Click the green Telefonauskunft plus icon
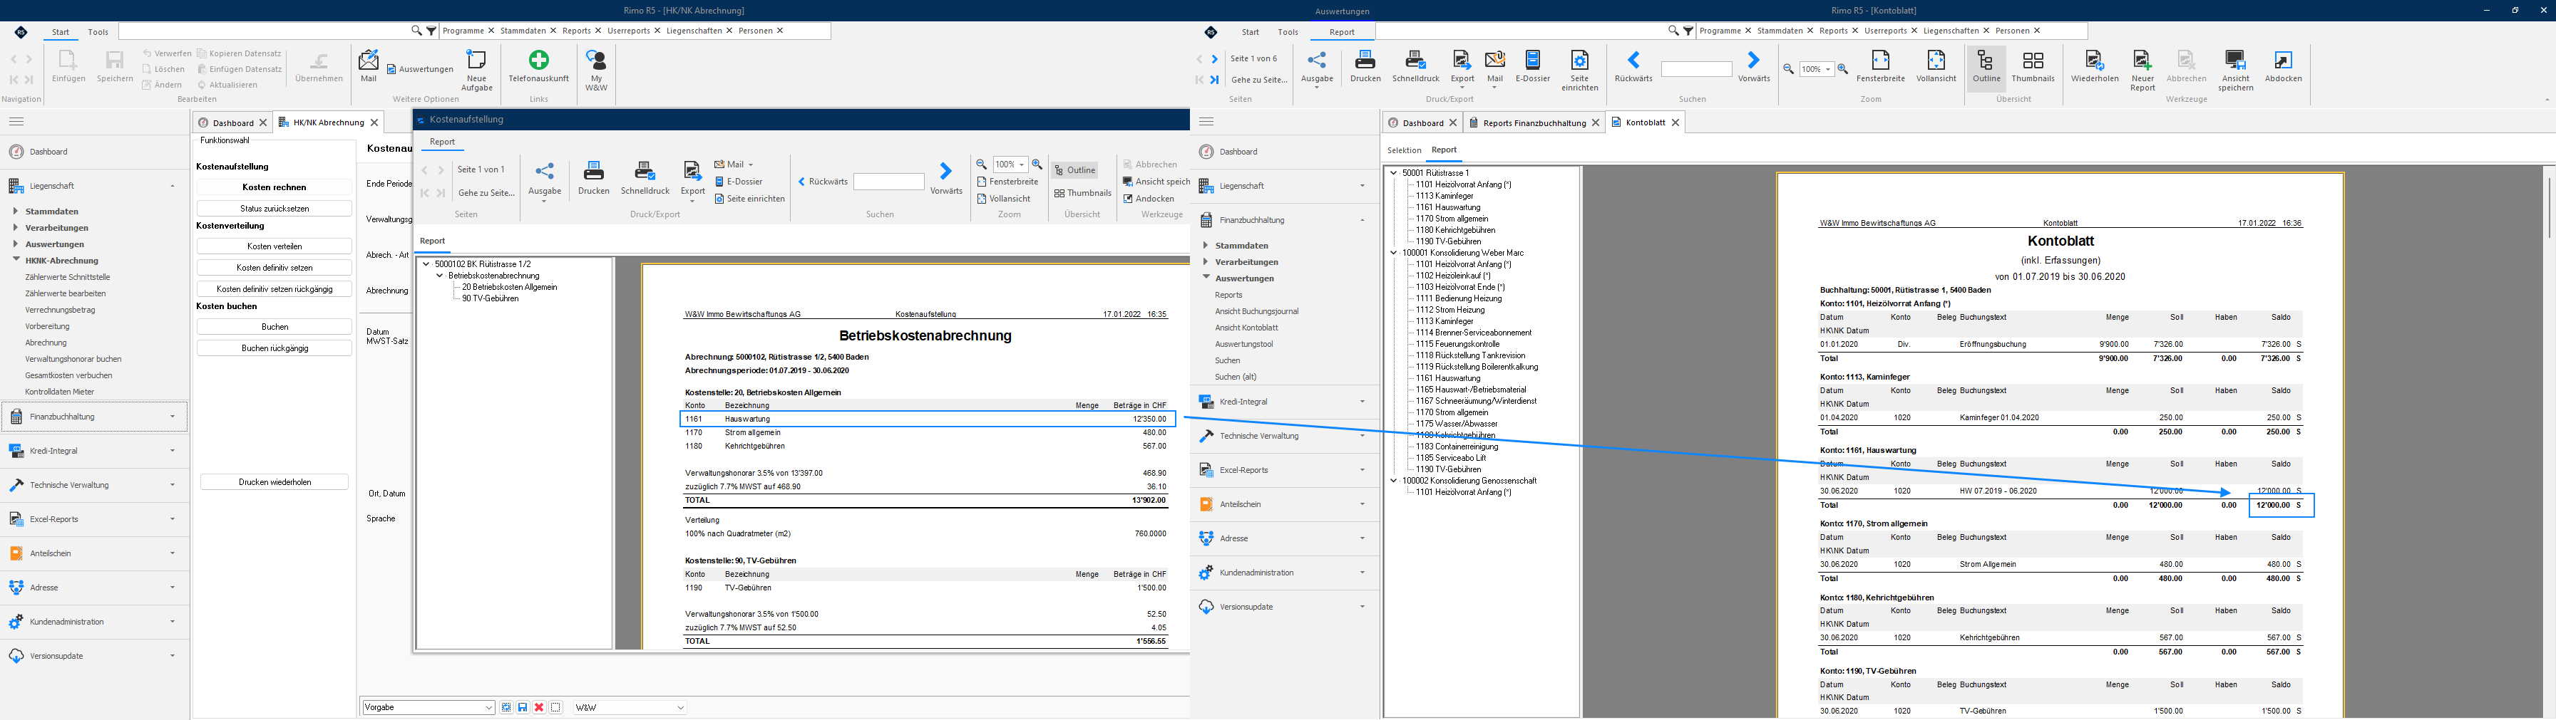 coord(539,60)
